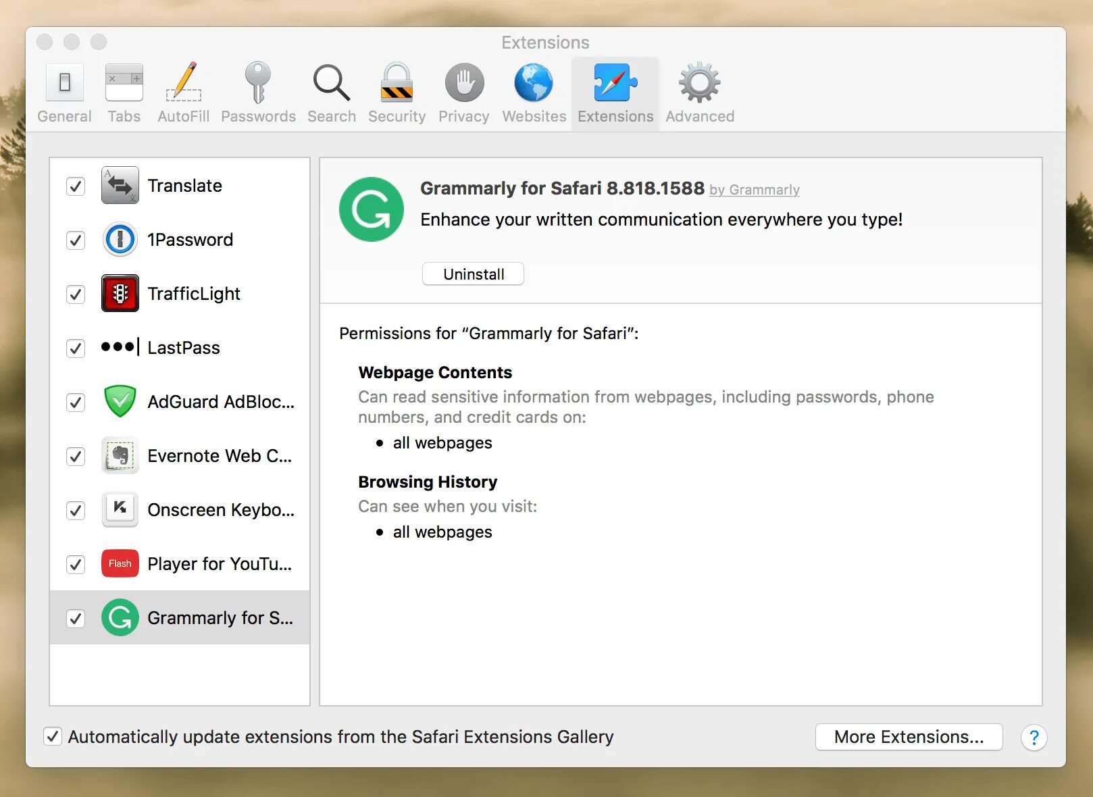
Task: Switch to the Security tab label
Action: pyautogui.click(x=397, y=116)
